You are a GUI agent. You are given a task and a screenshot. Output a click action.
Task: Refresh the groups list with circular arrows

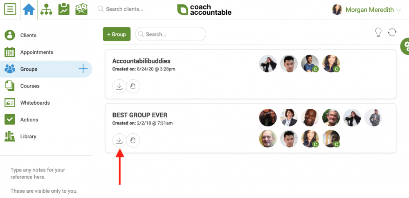392,32
